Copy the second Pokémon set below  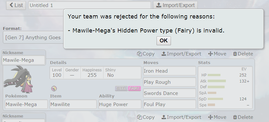click(x=146, y=117)
